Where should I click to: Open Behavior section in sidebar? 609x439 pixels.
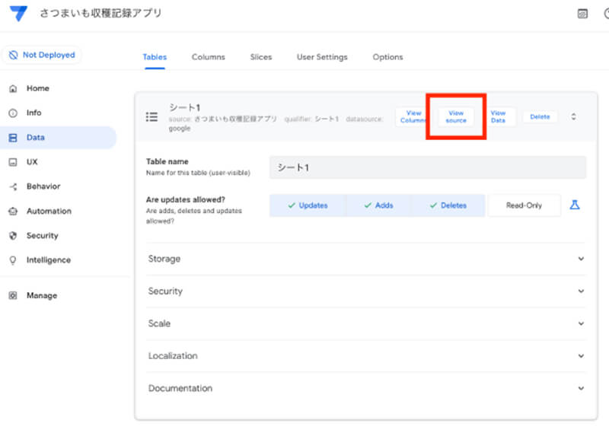tap(43, 186)
